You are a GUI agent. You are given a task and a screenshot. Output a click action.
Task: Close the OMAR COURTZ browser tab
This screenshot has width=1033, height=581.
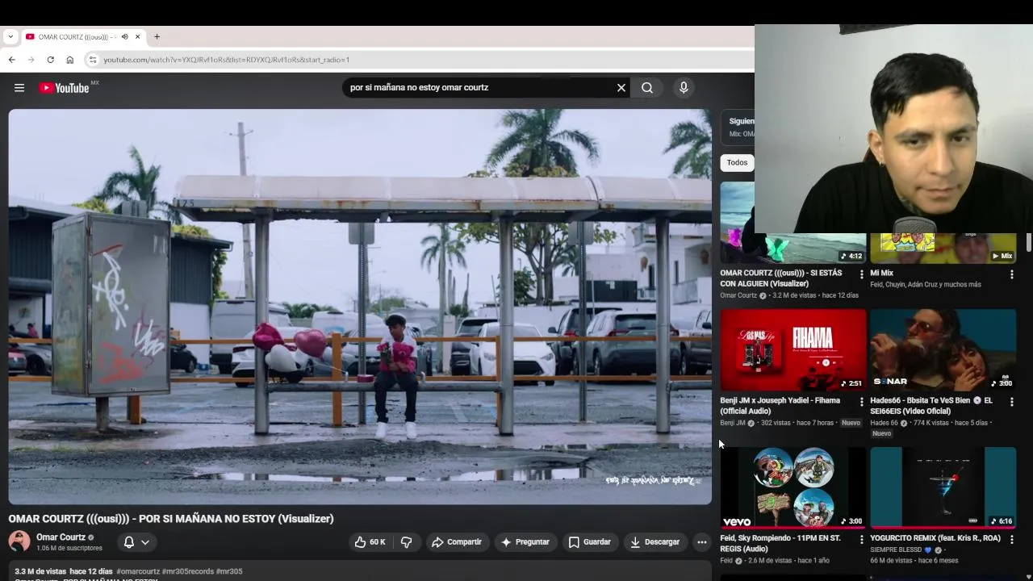click(137, 36)
